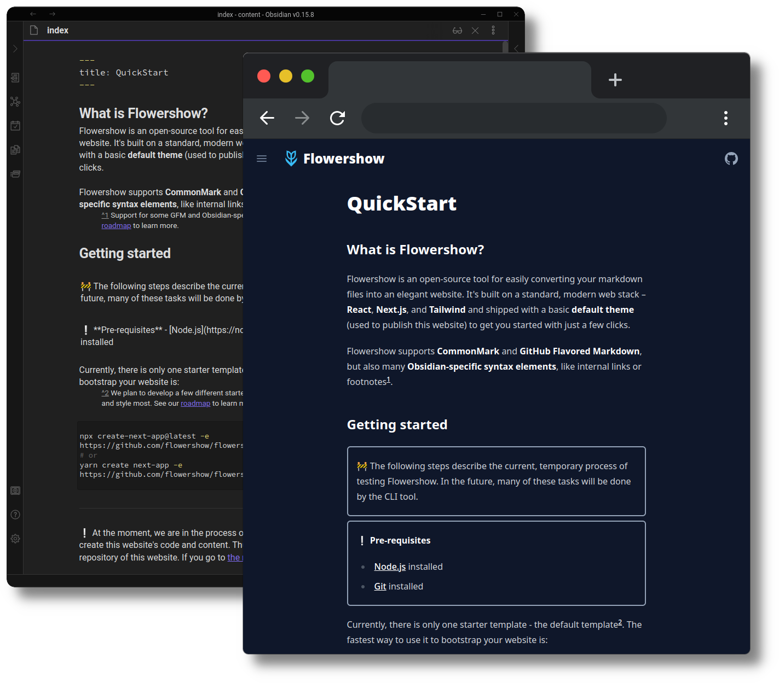This screenshot has width=779, height=683.
Task: Click the Obsidian editor's vertical scrollbar thumb
Action: point(505,47)
